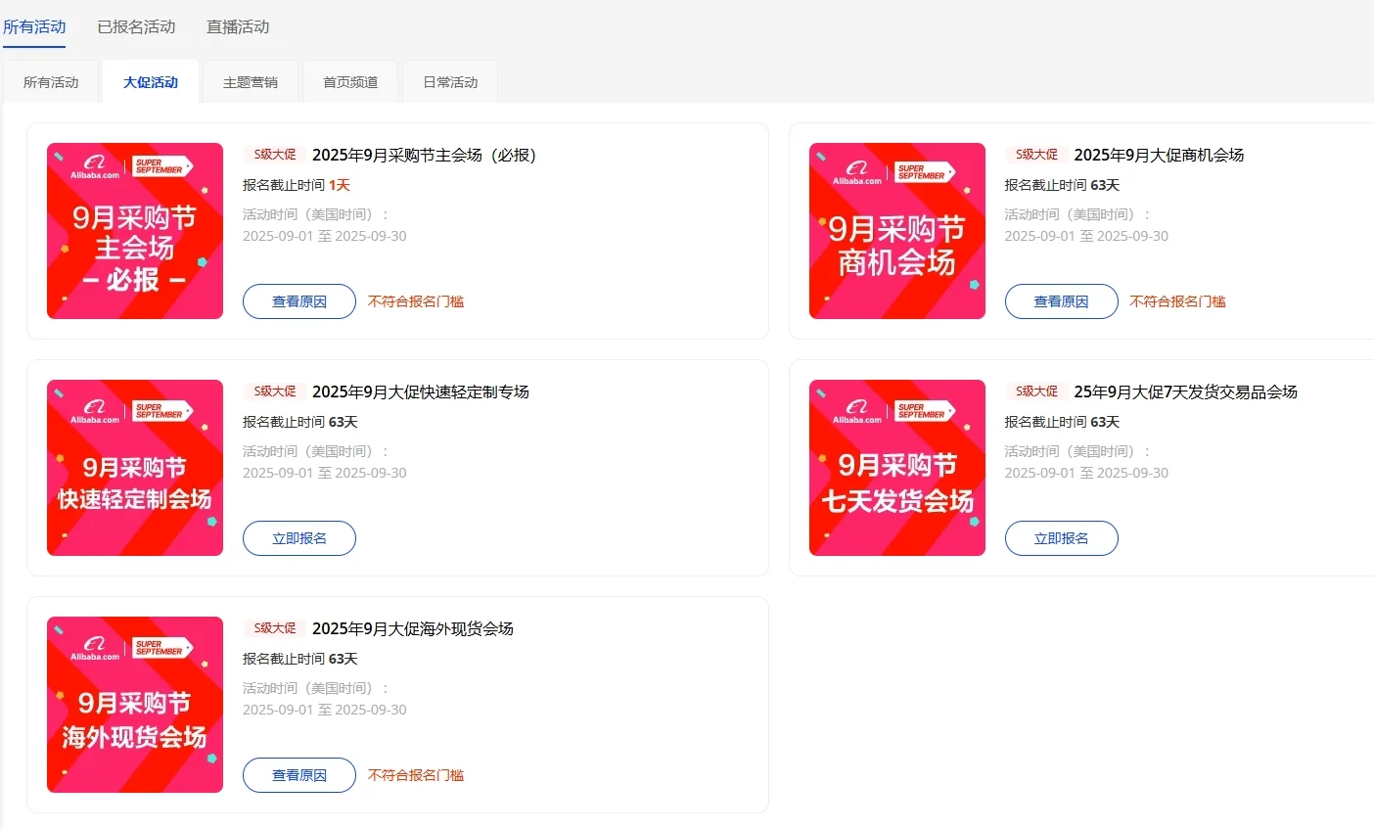Open the 海外现货会场 banner image

(x=134, y=704)
